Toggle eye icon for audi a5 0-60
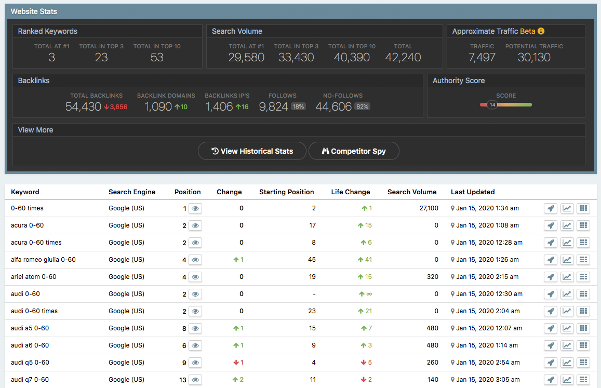Screen dimensions: 601x388 [195, 329]
